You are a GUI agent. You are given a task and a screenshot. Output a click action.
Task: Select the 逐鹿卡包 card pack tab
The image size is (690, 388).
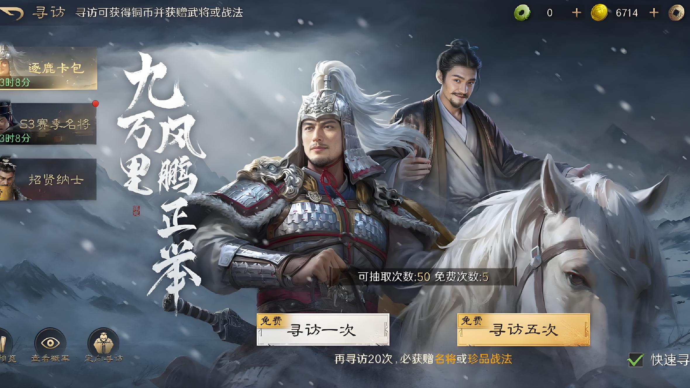(48, 68)
